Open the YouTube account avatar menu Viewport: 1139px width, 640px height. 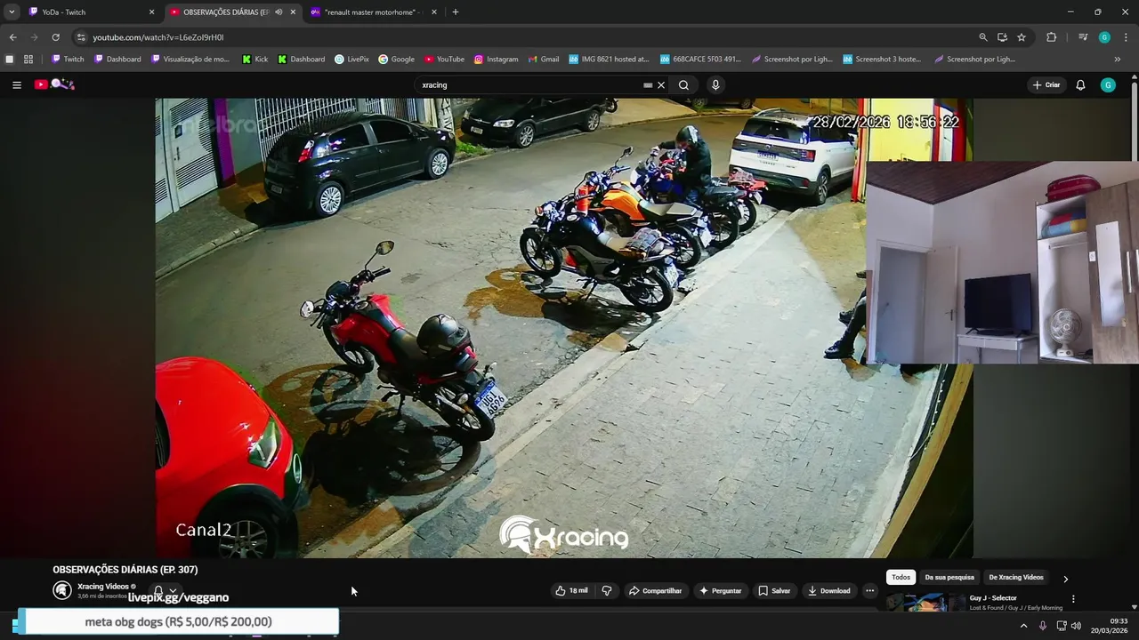pos(1108,85)
